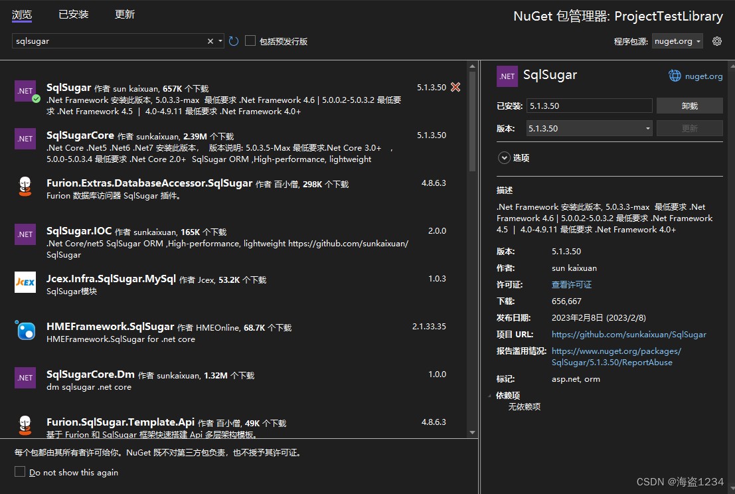This screenshot has width=735, height=494.
Task: Click the search refresh icon
Action: pos(233,41)
